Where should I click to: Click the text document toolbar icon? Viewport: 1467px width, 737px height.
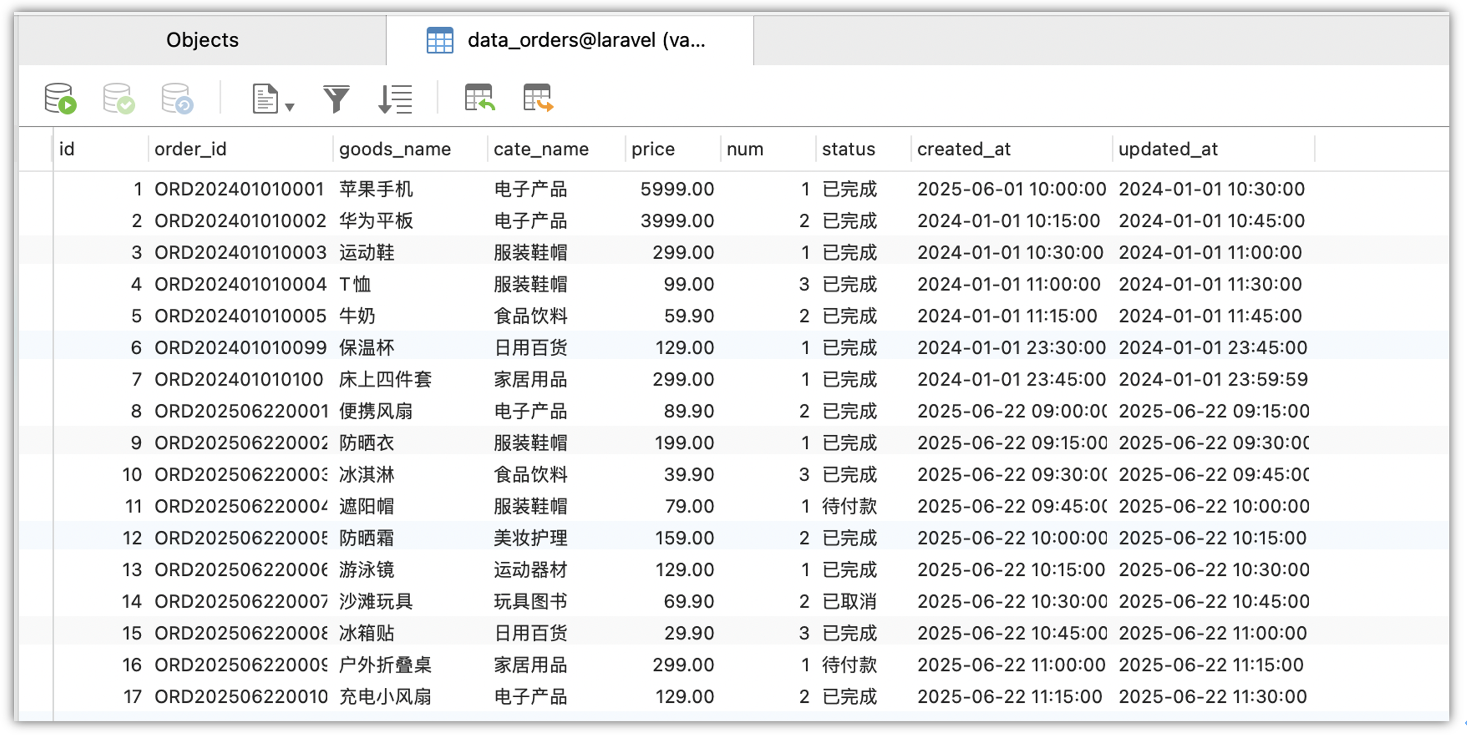(265, 98)
